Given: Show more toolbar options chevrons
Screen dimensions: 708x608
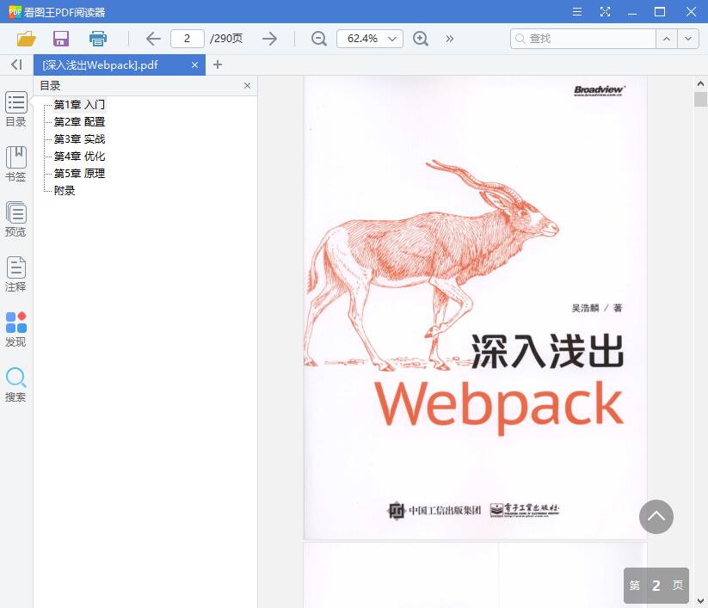Looking at the screenshot, I should 449,39.
